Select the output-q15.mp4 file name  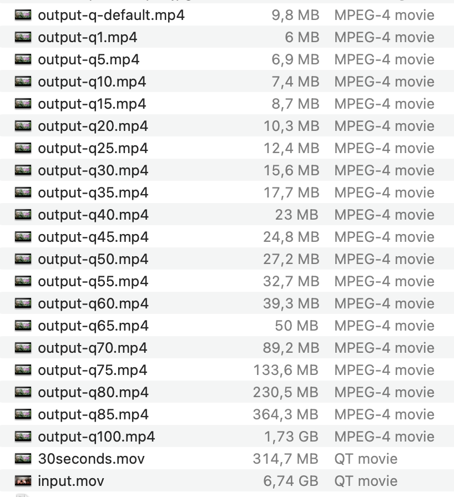click(92, 104)
